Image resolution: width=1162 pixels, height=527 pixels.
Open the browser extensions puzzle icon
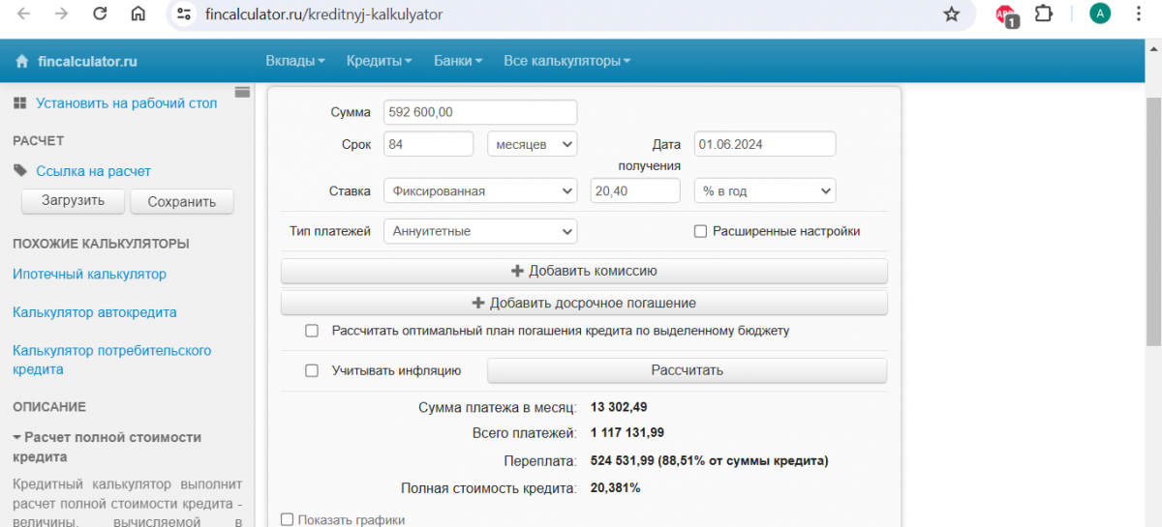(1044, 15)
